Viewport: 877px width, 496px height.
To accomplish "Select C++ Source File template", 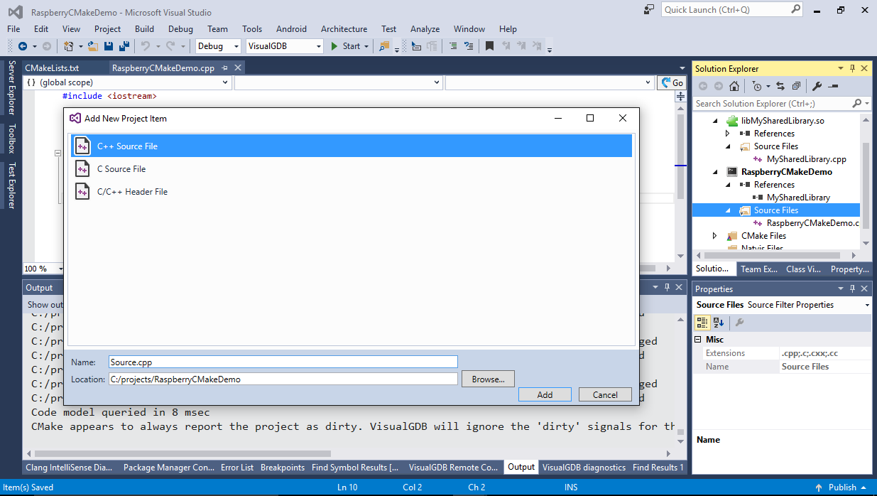I will pyautogui.click(x=352, y=146).
